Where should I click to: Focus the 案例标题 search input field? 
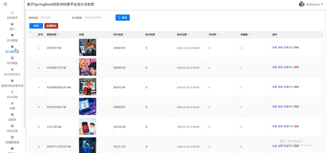(x=55, y=18)
